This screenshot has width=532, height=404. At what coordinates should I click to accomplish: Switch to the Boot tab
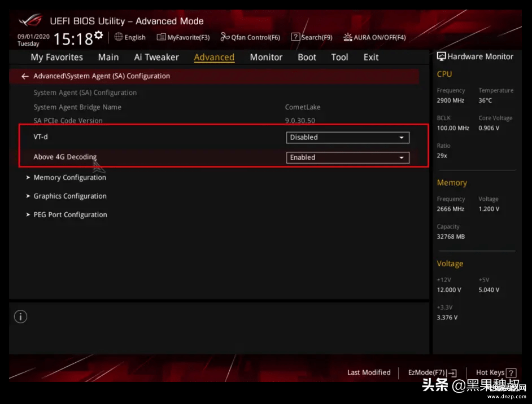307,57
